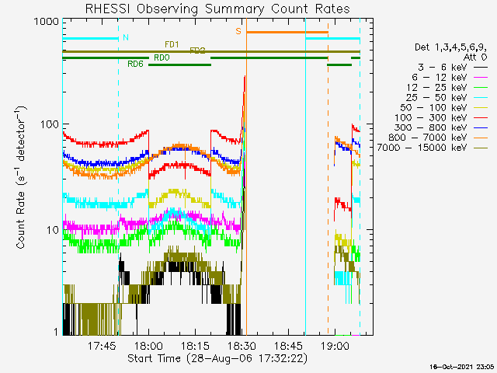Screen dimensions: 497x373
Task: Click the '10' y-axis tick label
Action: [53, 230]
